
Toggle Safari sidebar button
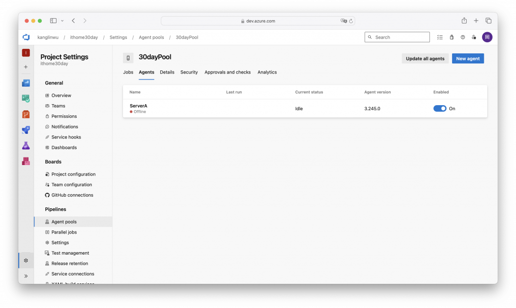point(53,21)
